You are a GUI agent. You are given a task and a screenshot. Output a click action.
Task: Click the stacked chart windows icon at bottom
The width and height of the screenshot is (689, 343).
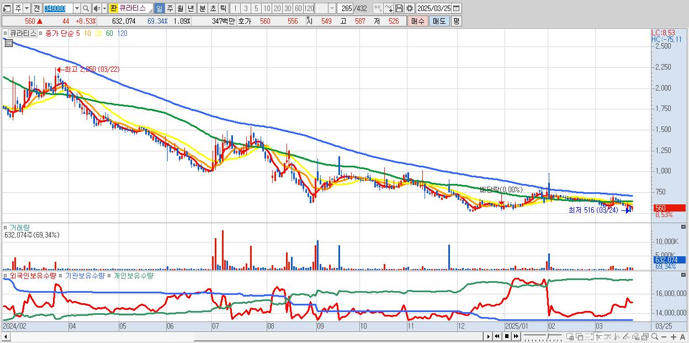(x=645, y=337)
